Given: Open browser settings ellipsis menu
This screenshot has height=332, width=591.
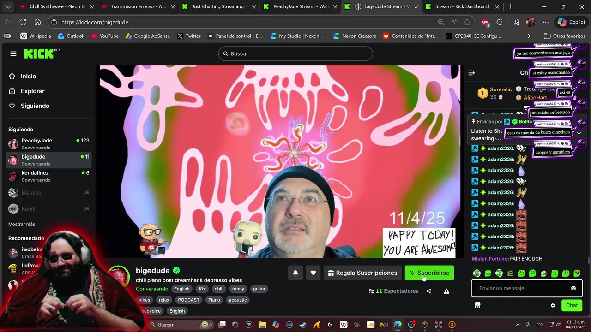Looking at the screenshot, I should point(546,22).
